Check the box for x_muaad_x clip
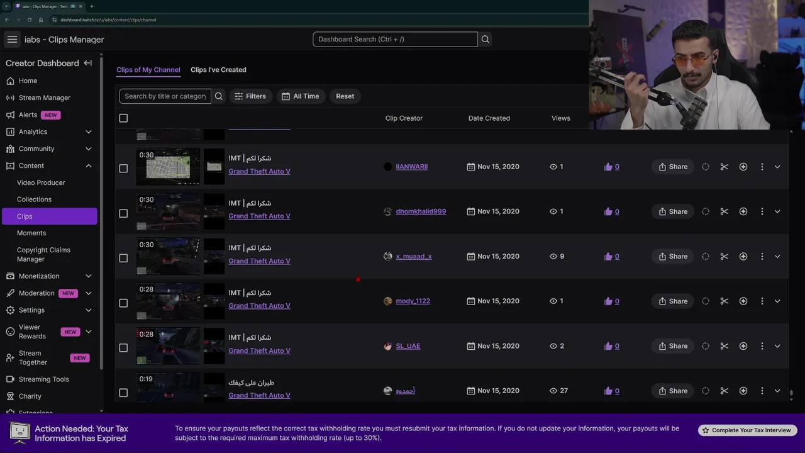Image resolution: width=805 pixels, height=453 pixels. [123, 258]
